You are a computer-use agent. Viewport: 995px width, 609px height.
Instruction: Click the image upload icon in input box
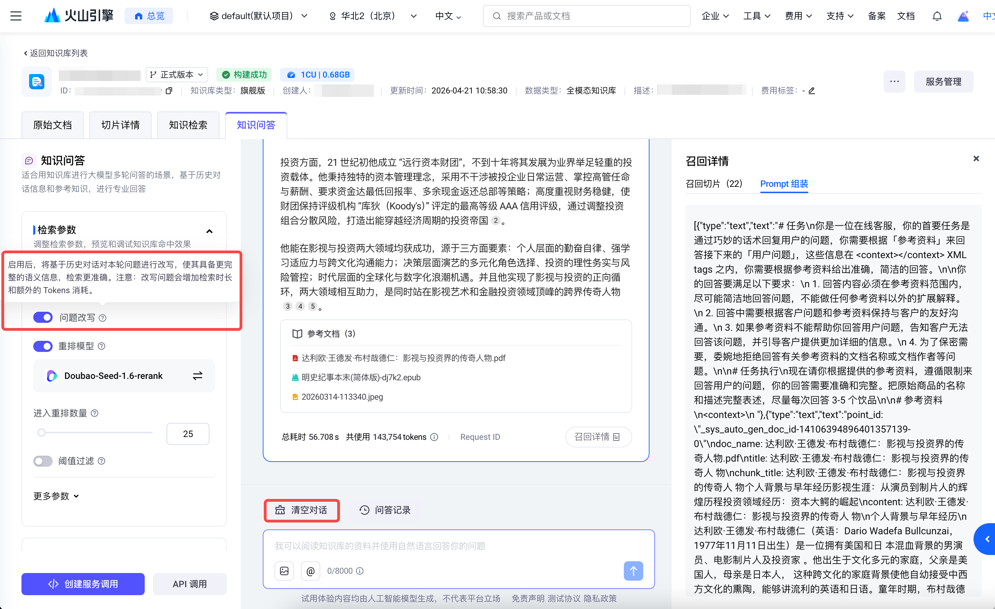pos(284,571)
